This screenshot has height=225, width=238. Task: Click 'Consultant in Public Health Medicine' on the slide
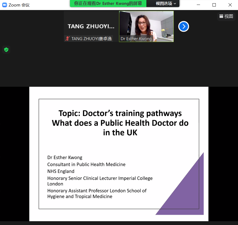click(86, 165)
